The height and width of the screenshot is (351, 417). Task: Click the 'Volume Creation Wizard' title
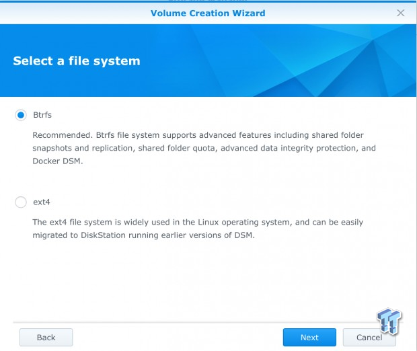coord(208,13)
